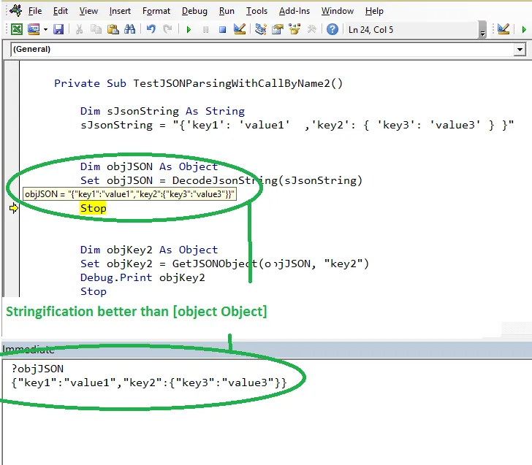Click the Cut scissors icon
This screenshot has width=532, height=465.
(x=79, y=29)
